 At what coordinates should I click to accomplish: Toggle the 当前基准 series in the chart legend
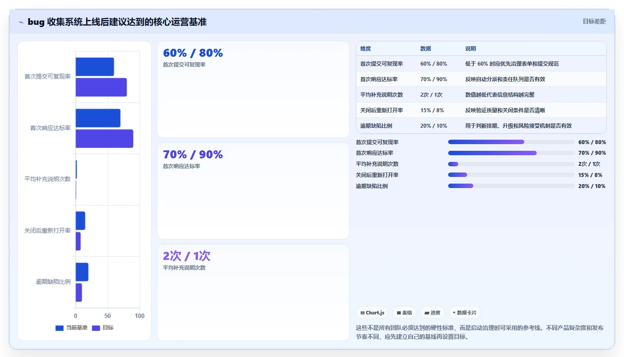[x=71, y=328]
